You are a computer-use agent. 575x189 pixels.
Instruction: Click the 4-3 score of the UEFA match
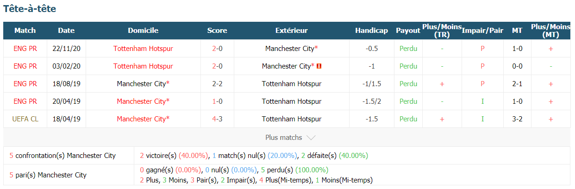click(217, 119)
